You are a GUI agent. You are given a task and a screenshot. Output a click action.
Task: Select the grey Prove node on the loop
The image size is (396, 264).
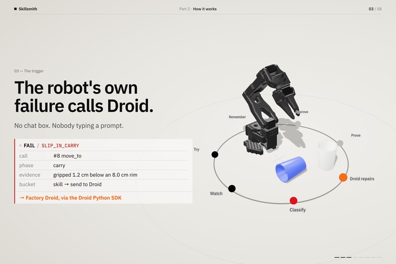click(x=340, y=143)
